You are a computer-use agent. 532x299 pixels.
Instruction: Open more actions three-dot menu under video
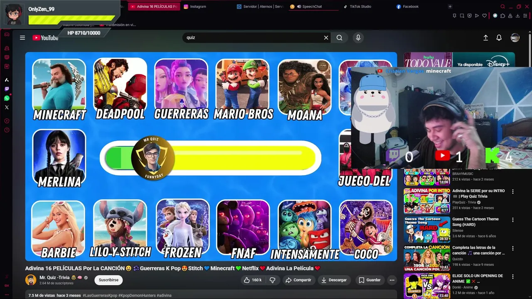(x=392, y=280)
